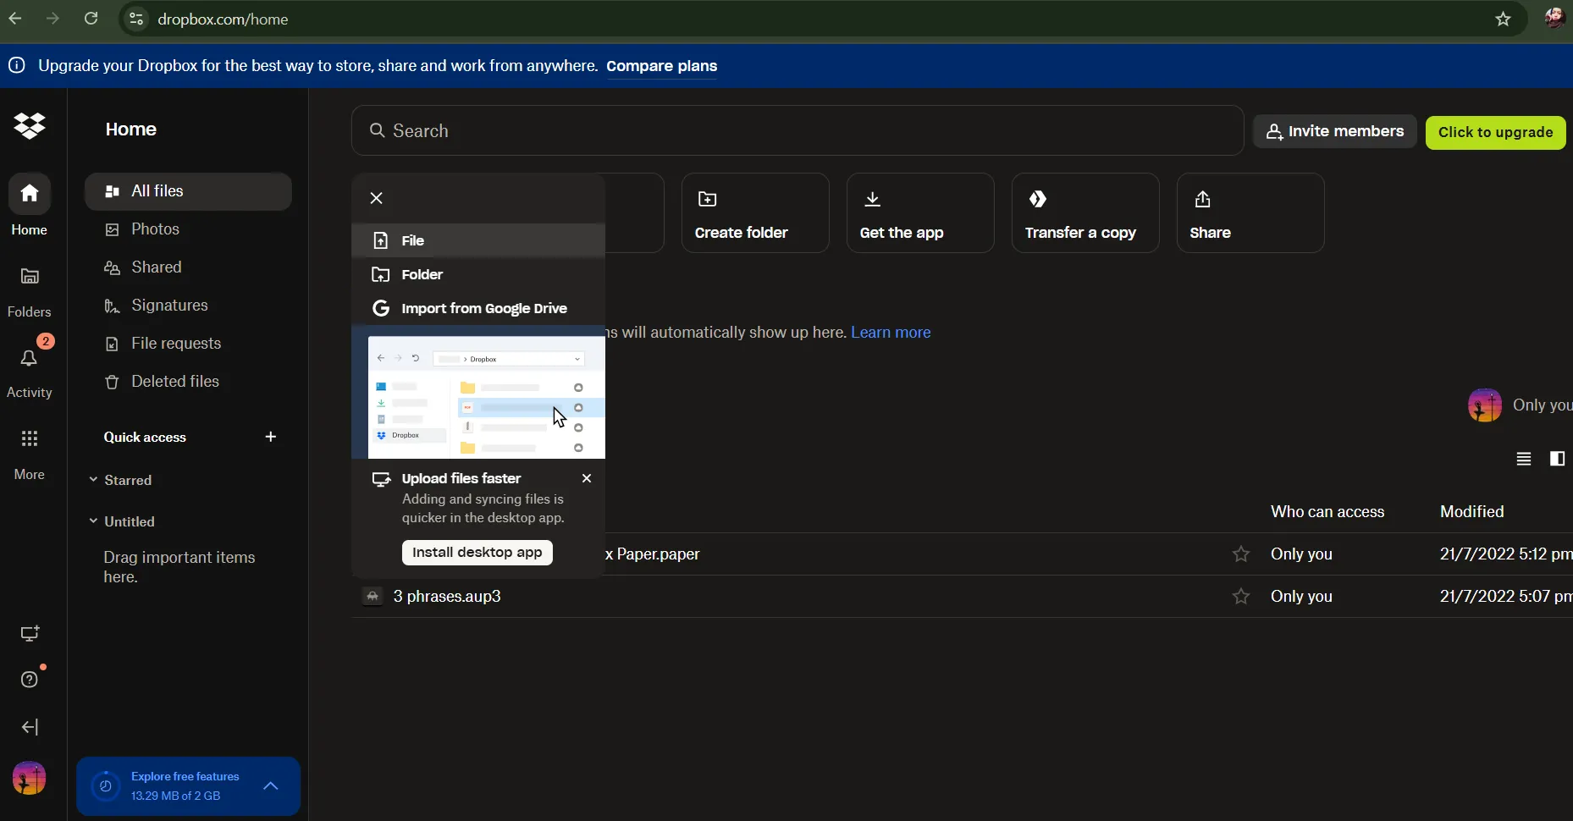Collapse the sidebar with arrow icon
This screenshot has width=1573, height=821.
30,727
